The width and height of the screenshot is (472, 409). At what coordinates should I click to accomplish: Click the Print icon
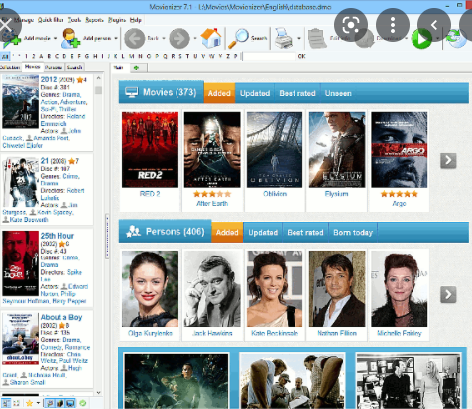(x=284, y=38)
